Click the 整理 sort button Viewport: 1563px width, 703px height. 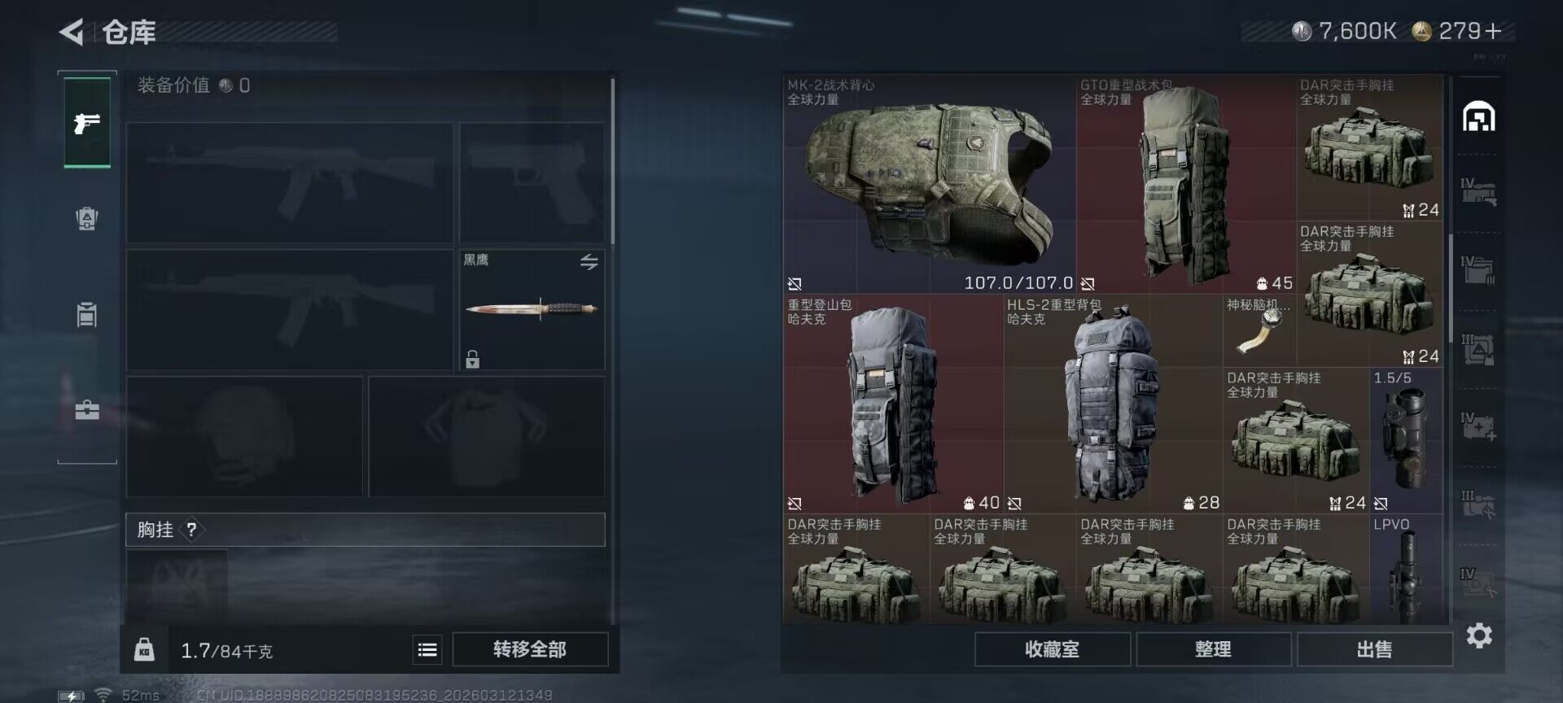tap(1213, 649)
